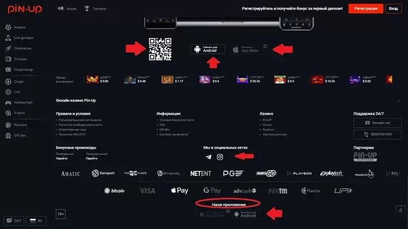Open the Instagram social icon
Screen dimensions: 408x229
[220, 157]
